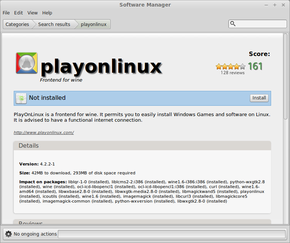
Task: Click the Version: 4.2.2-1 line
Action: pos(37,164)
